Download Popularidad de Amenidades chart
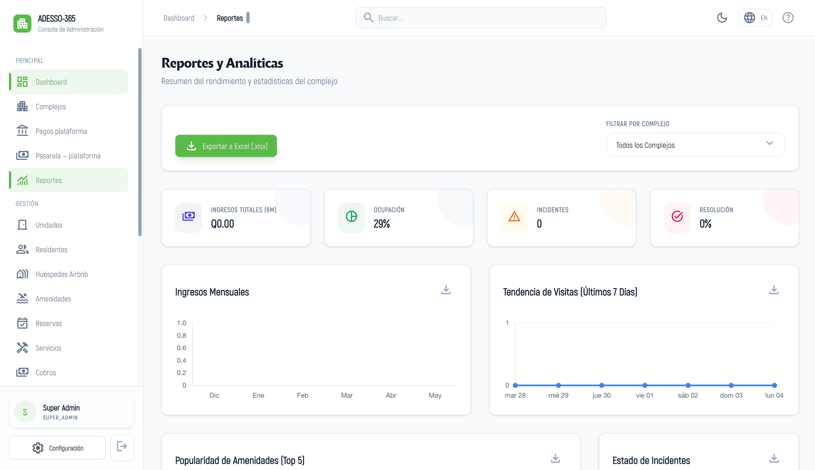The height and width of the screenshot is (470, 815). pyautogui.click(x=555, y=458)
